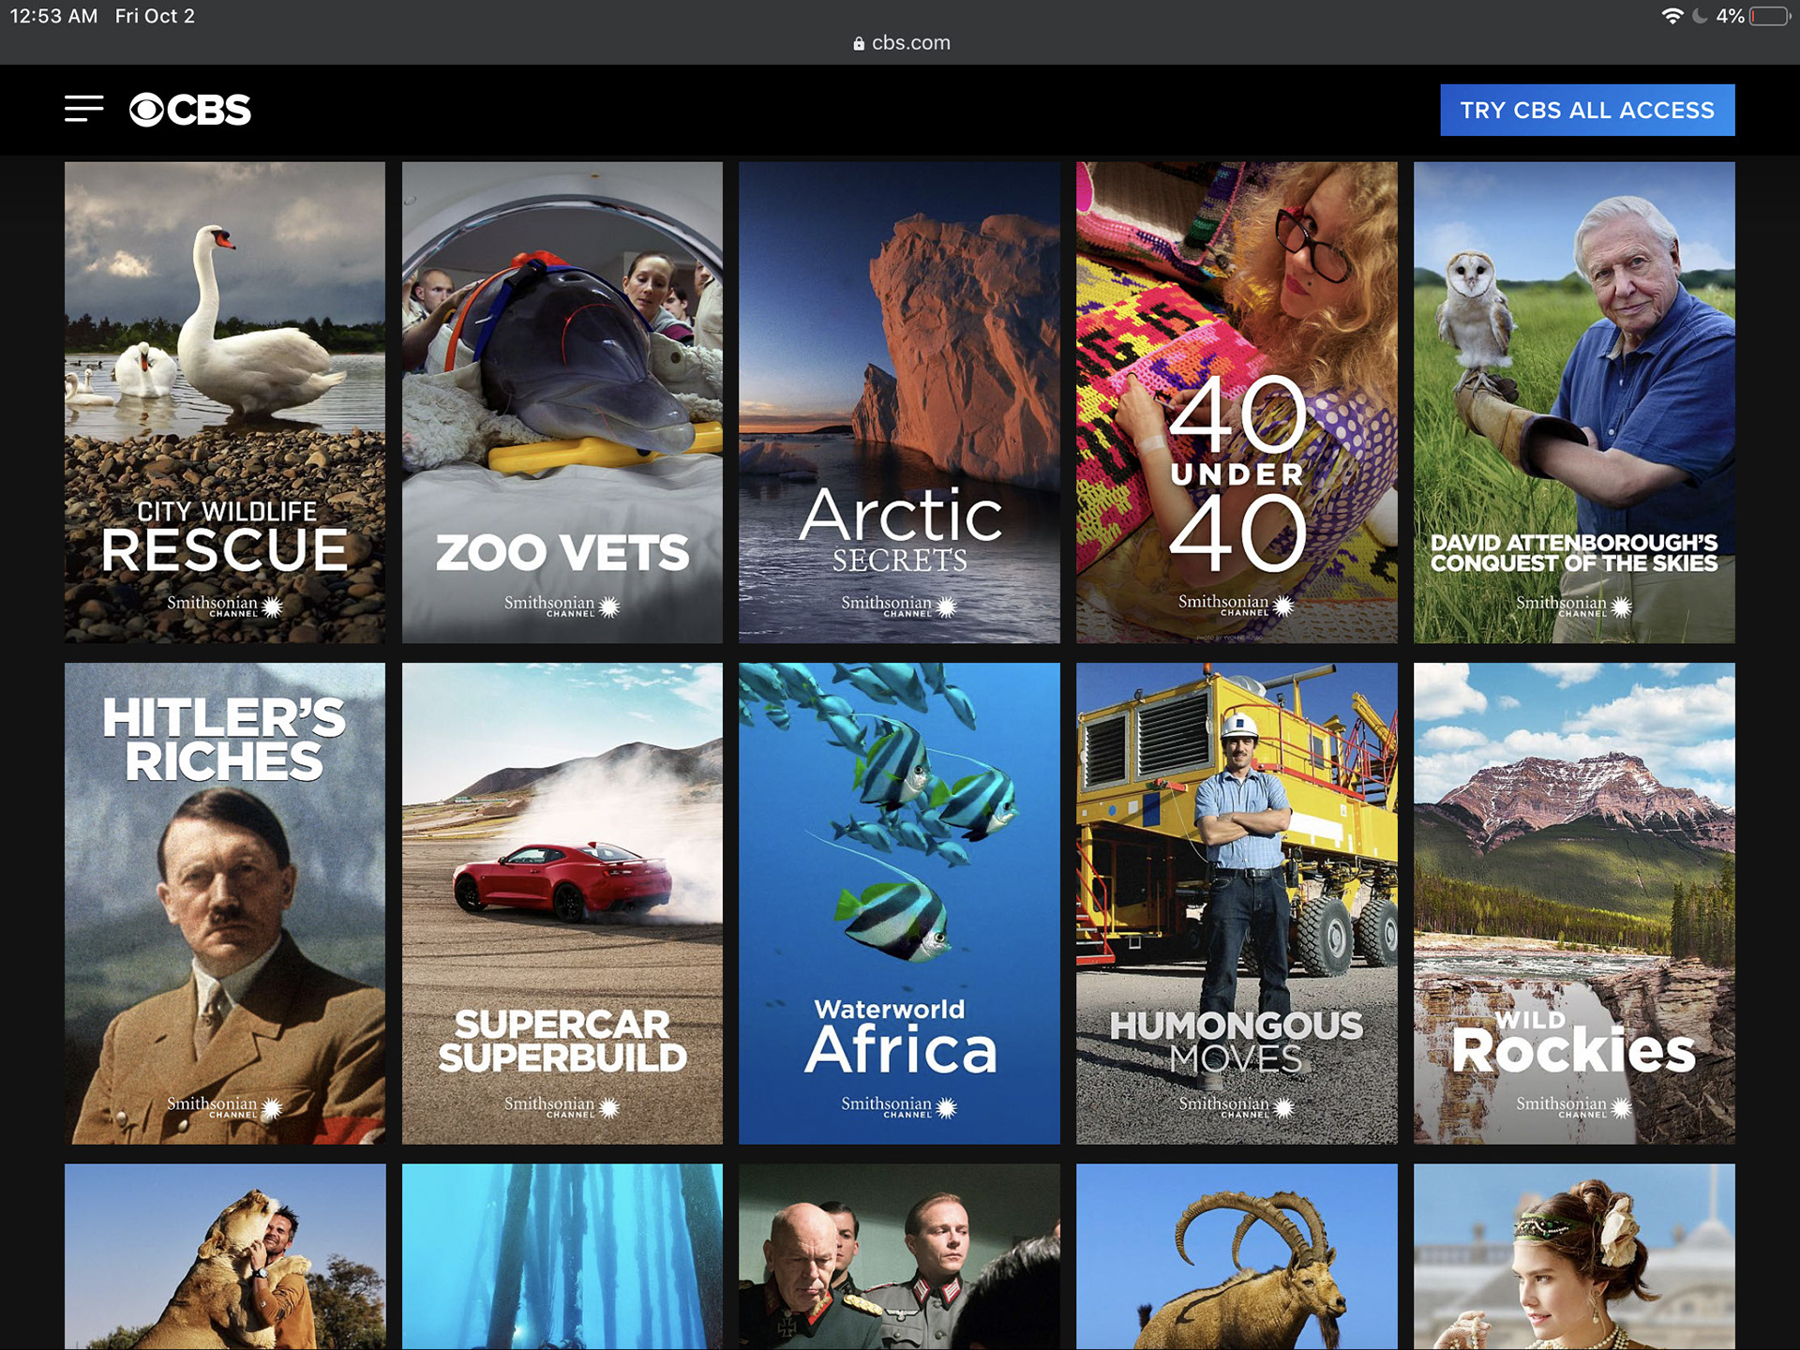Open the Arctic Secrets show poster
This screenshot has width=1800, height=1350.
point(899,402)
